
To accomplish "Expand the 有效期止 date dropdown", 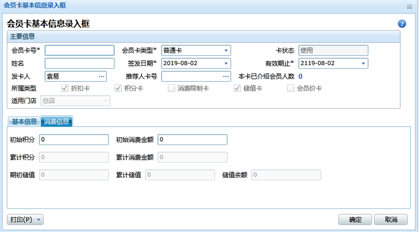I will click(363, 63).
